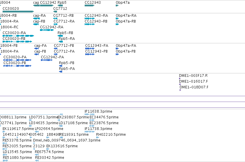Click the CG30020 gene label
This screenshot has height=162, width=245.
(x=11, y=8)
